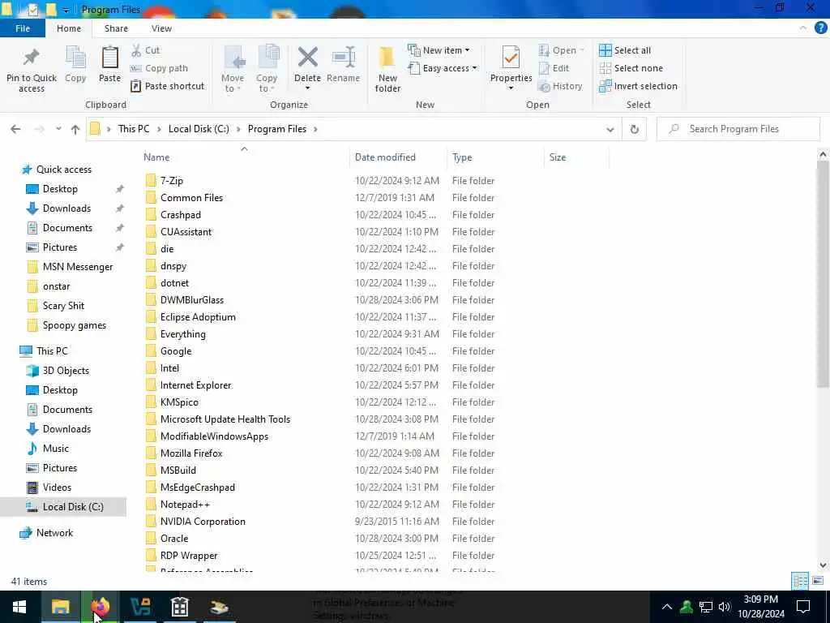Click This PC in the address breadcrumb

click(x=134, y=129)
